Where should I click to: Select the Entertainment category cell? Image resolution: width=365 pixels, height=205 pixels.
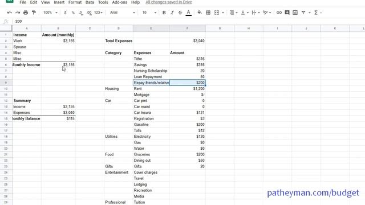click(119, 173)
